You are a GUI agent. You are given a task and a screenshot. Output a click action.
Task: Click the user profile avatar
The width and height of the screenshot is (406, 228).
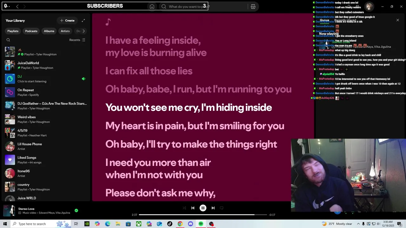pyautogui.click(x=369, y=6)
